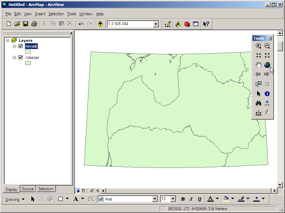Apply the fill color bucket
This screenshot has height=213, width=285.
[226, 199]
